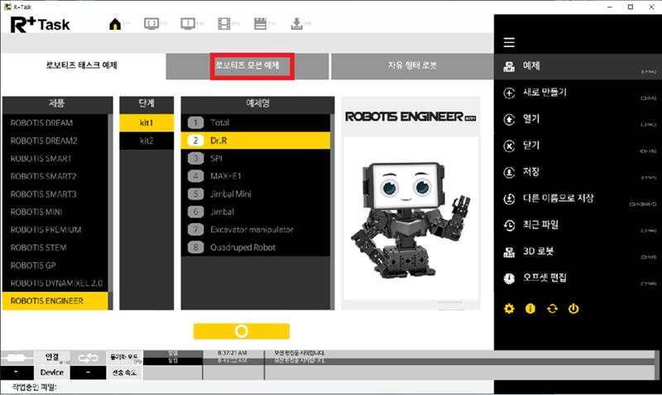
Task: Open the yellow gear settings icon
Action: [509, 308]
